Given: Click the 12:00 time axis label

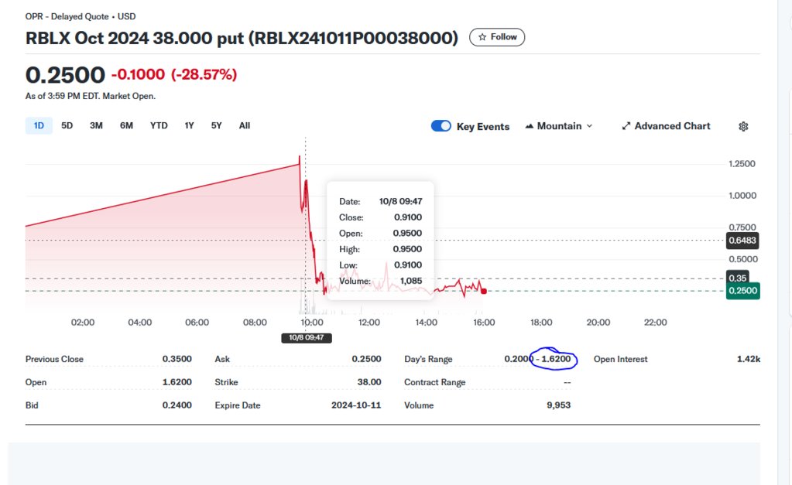Looking at the screenshot, I should click(369, 323).
